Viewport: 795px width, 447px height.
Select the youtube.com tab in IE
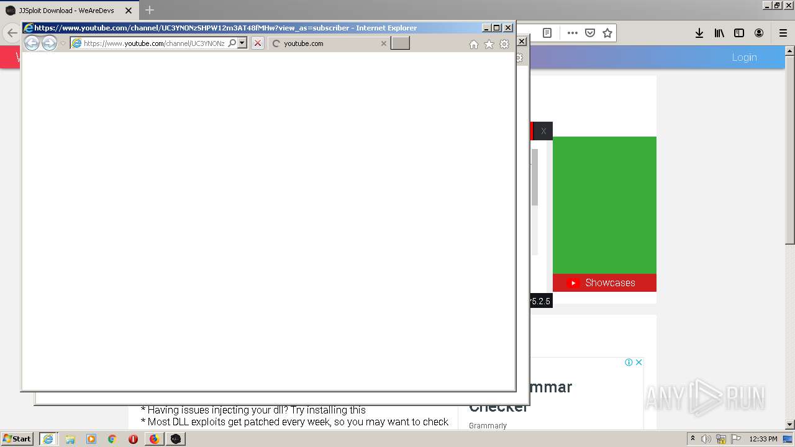(x=330, y=43)
